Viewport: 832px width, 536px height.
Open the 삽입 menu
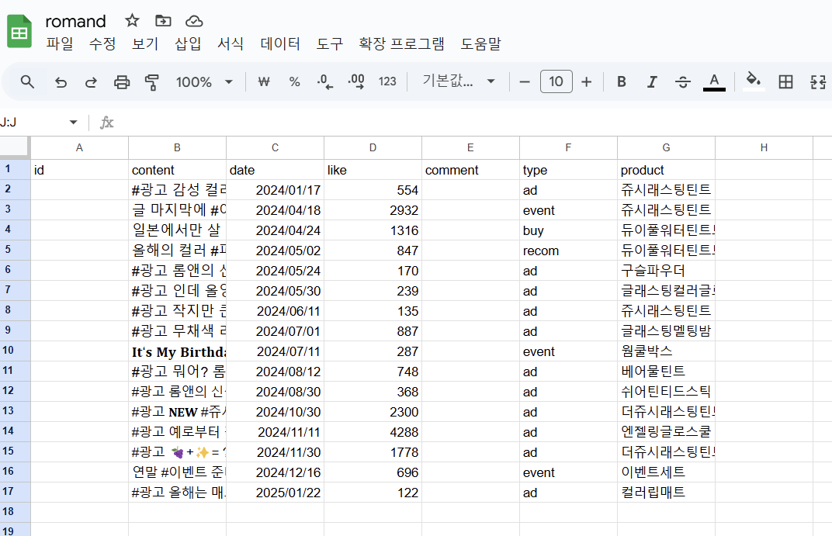pos(188,44)
